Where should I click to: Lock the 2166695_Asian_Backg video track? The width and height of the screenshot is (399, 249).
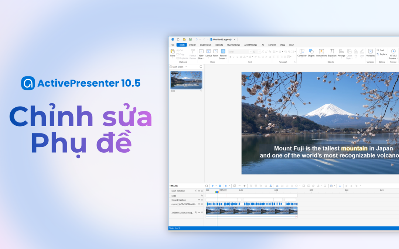pos(202,212)
